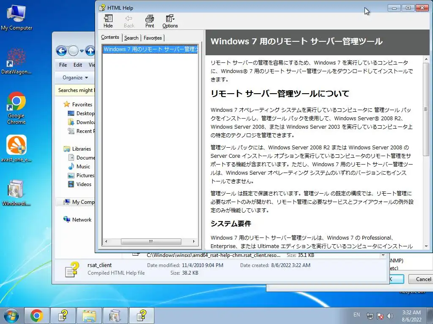Select Libraries in Explorer navigation pane
The width and height of the screenshot is (433, 324).
77,149
